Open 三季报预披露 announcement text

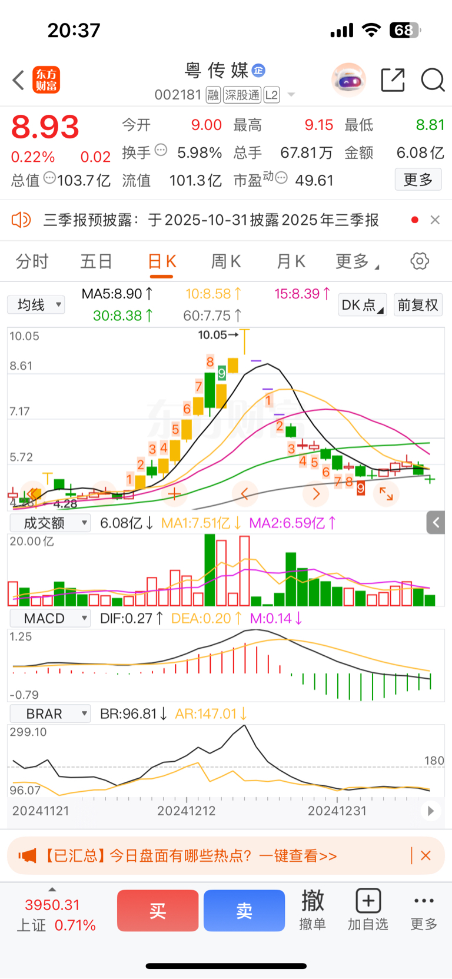click(211, 220)
